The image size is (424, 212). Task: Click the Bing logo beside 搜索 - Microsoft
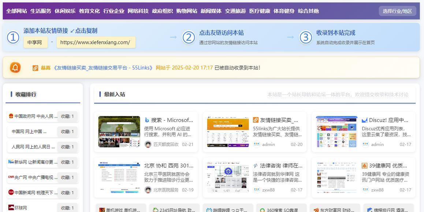147,120
